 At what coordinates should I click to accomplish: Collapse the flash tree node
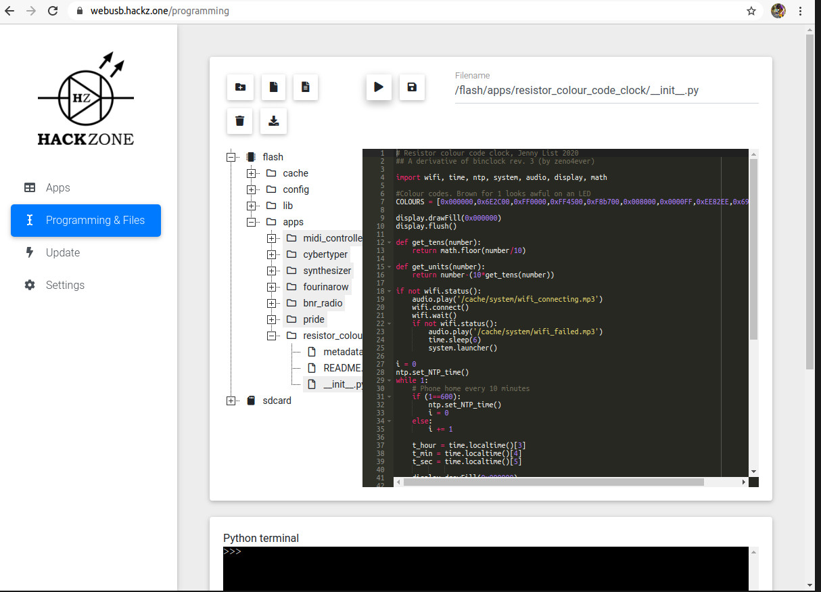(231, 157)
